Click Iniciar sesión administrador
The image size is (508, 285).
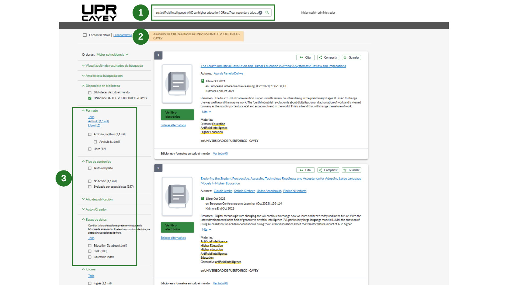(318, 13)
